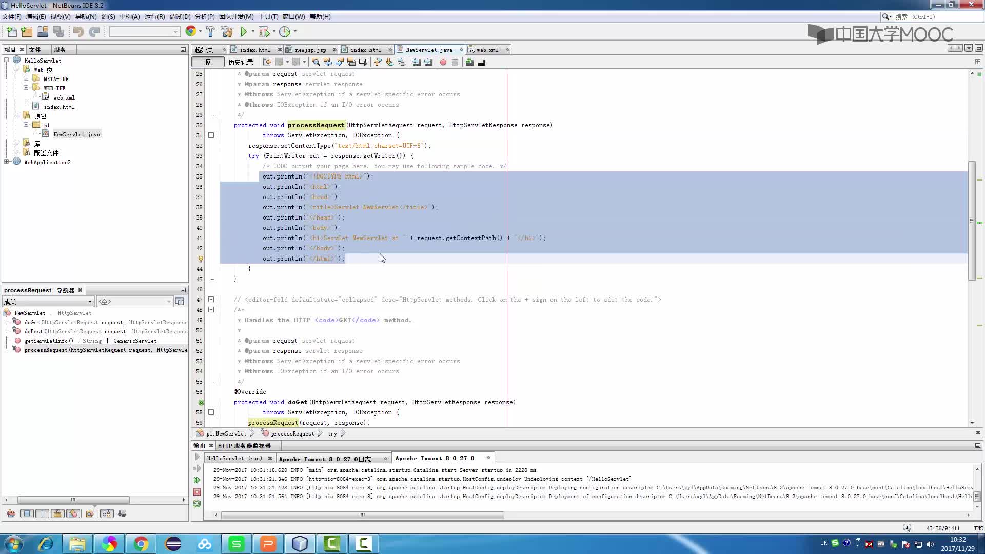Expand the 配置文件 node
This screenshot has width=985, height=554.
(16, 152)
